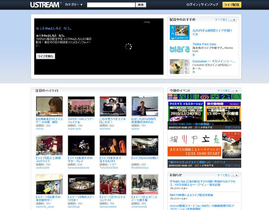This screenshot has height=210, width=269.
Task: Open the カテゴリー dropdown menu
Action: coord(74,5)
